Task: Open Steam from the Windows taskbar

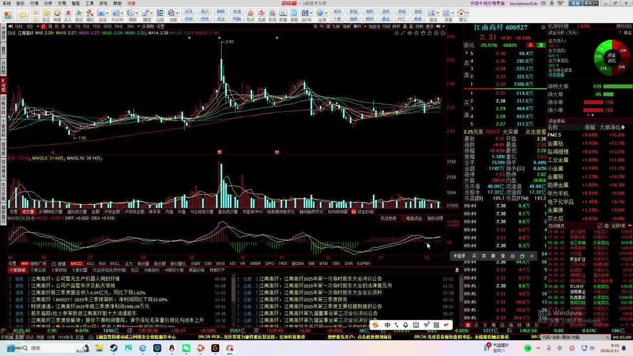Action: (x=114, y=348)
